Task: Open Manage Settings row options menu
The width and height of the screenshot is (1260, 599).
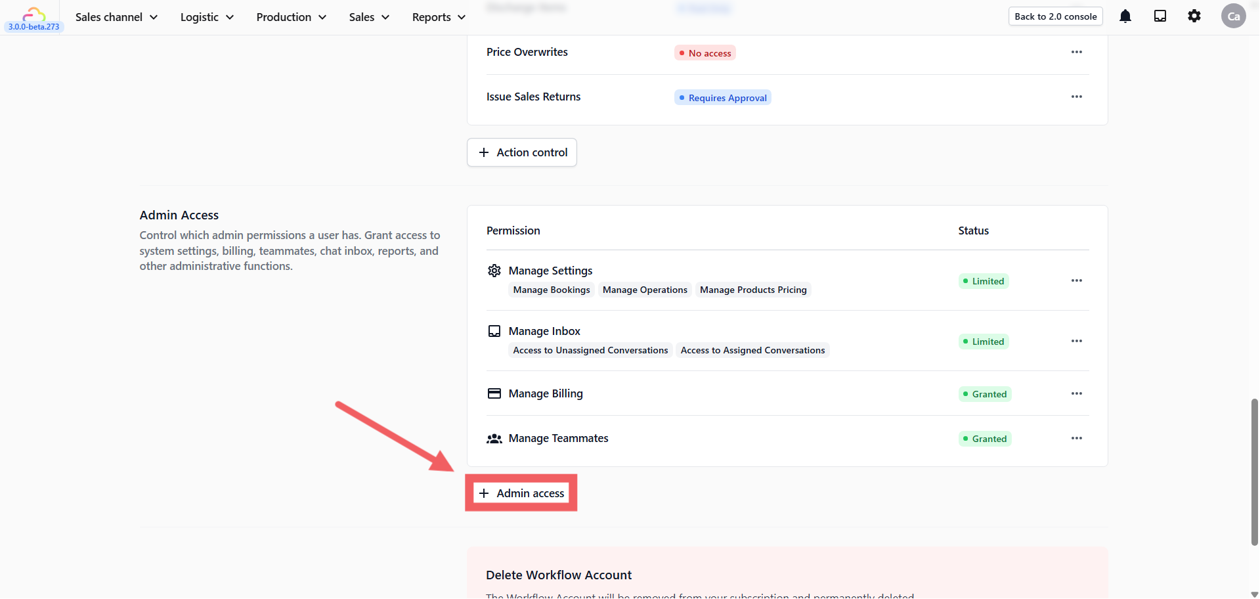Action: (x=1076, y=280)
